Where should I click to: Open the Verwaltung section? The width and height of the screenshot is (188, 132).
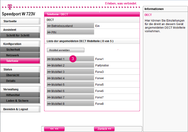[20, 89]
